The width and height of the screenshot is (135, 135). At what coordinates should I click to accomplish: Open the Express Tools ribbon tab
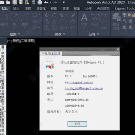[x=124, y=9]
